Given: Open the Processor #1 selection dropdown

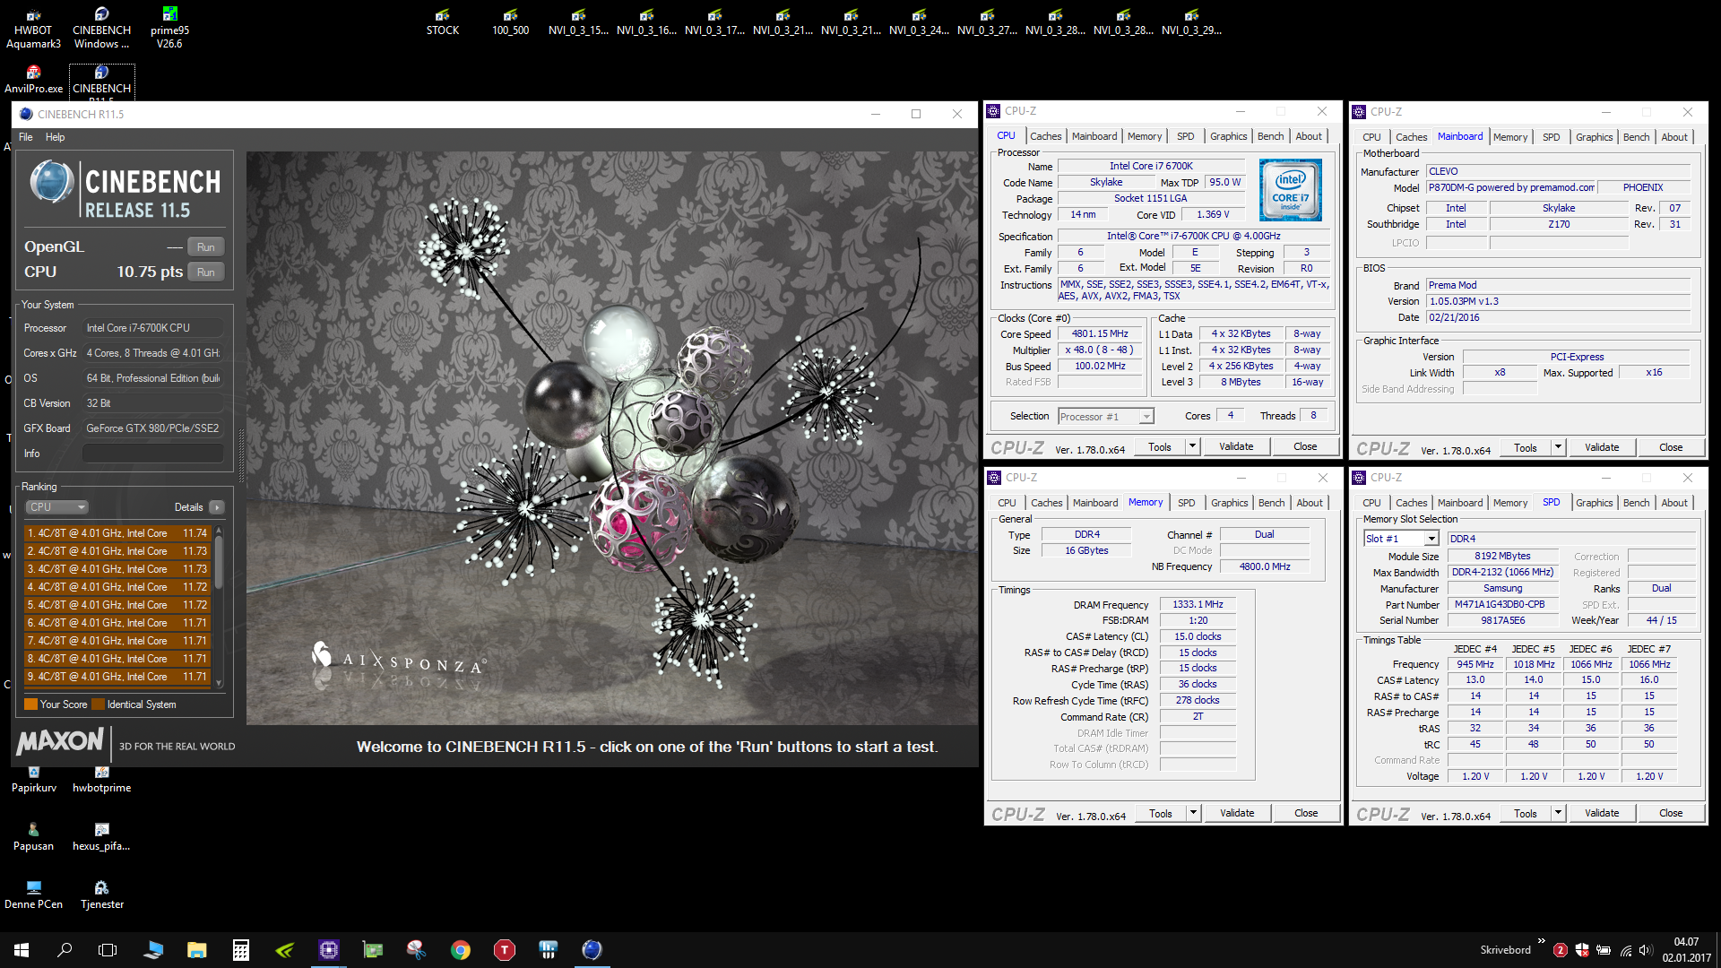Looking at the screenshot, I should [1105, 417].
